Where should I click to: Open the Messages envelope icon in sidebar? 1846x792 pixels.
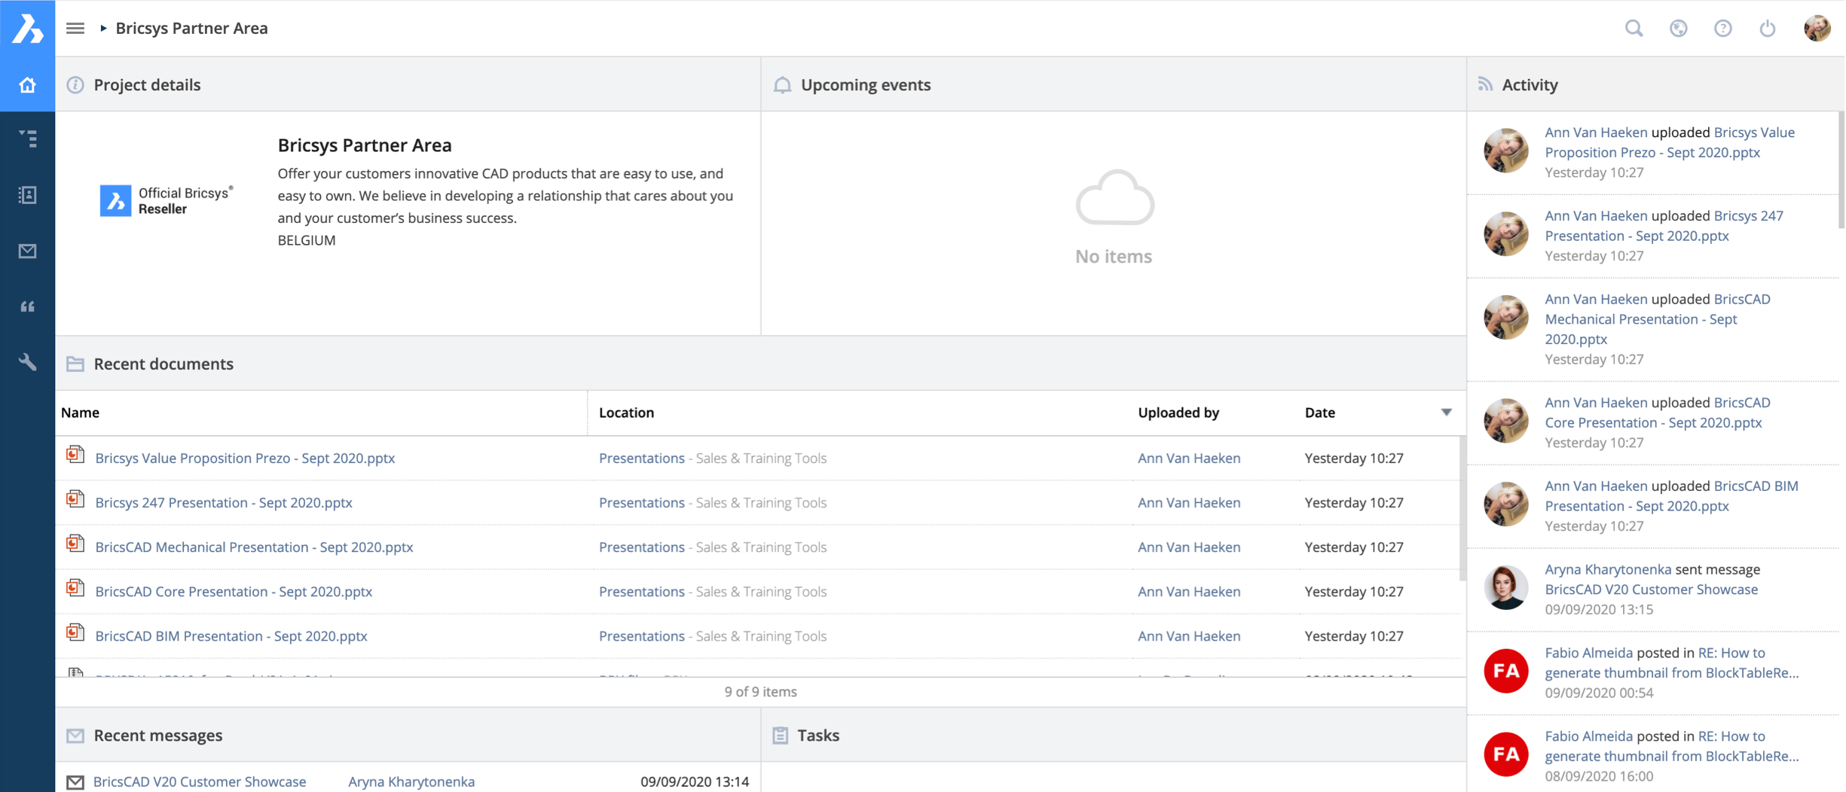[27, 251]
